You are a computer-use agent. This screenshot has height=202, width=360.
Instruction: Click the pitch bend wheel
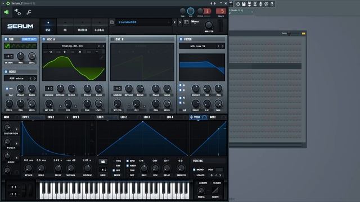tap(24, 190)
